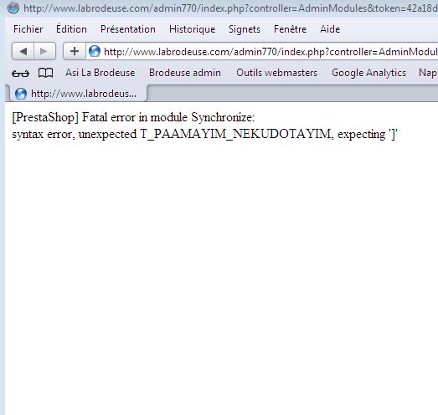Open the Historique menu
Viewport: 438px width, 415px height.
pos(192,29)
